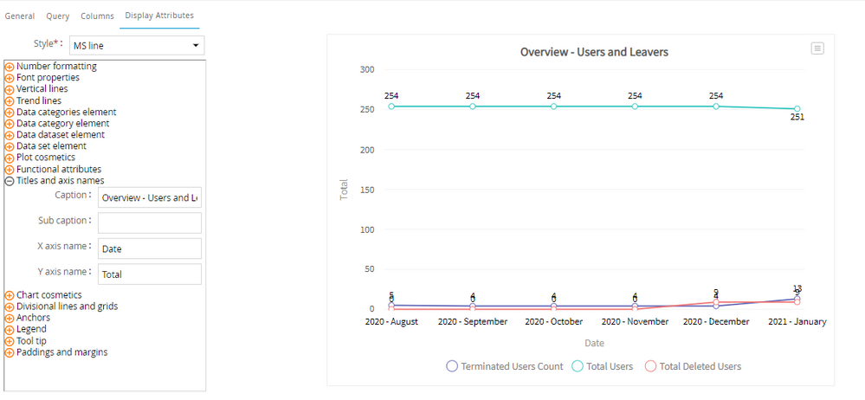
Task: Switch to the Query tab
Action: (58, 16)
